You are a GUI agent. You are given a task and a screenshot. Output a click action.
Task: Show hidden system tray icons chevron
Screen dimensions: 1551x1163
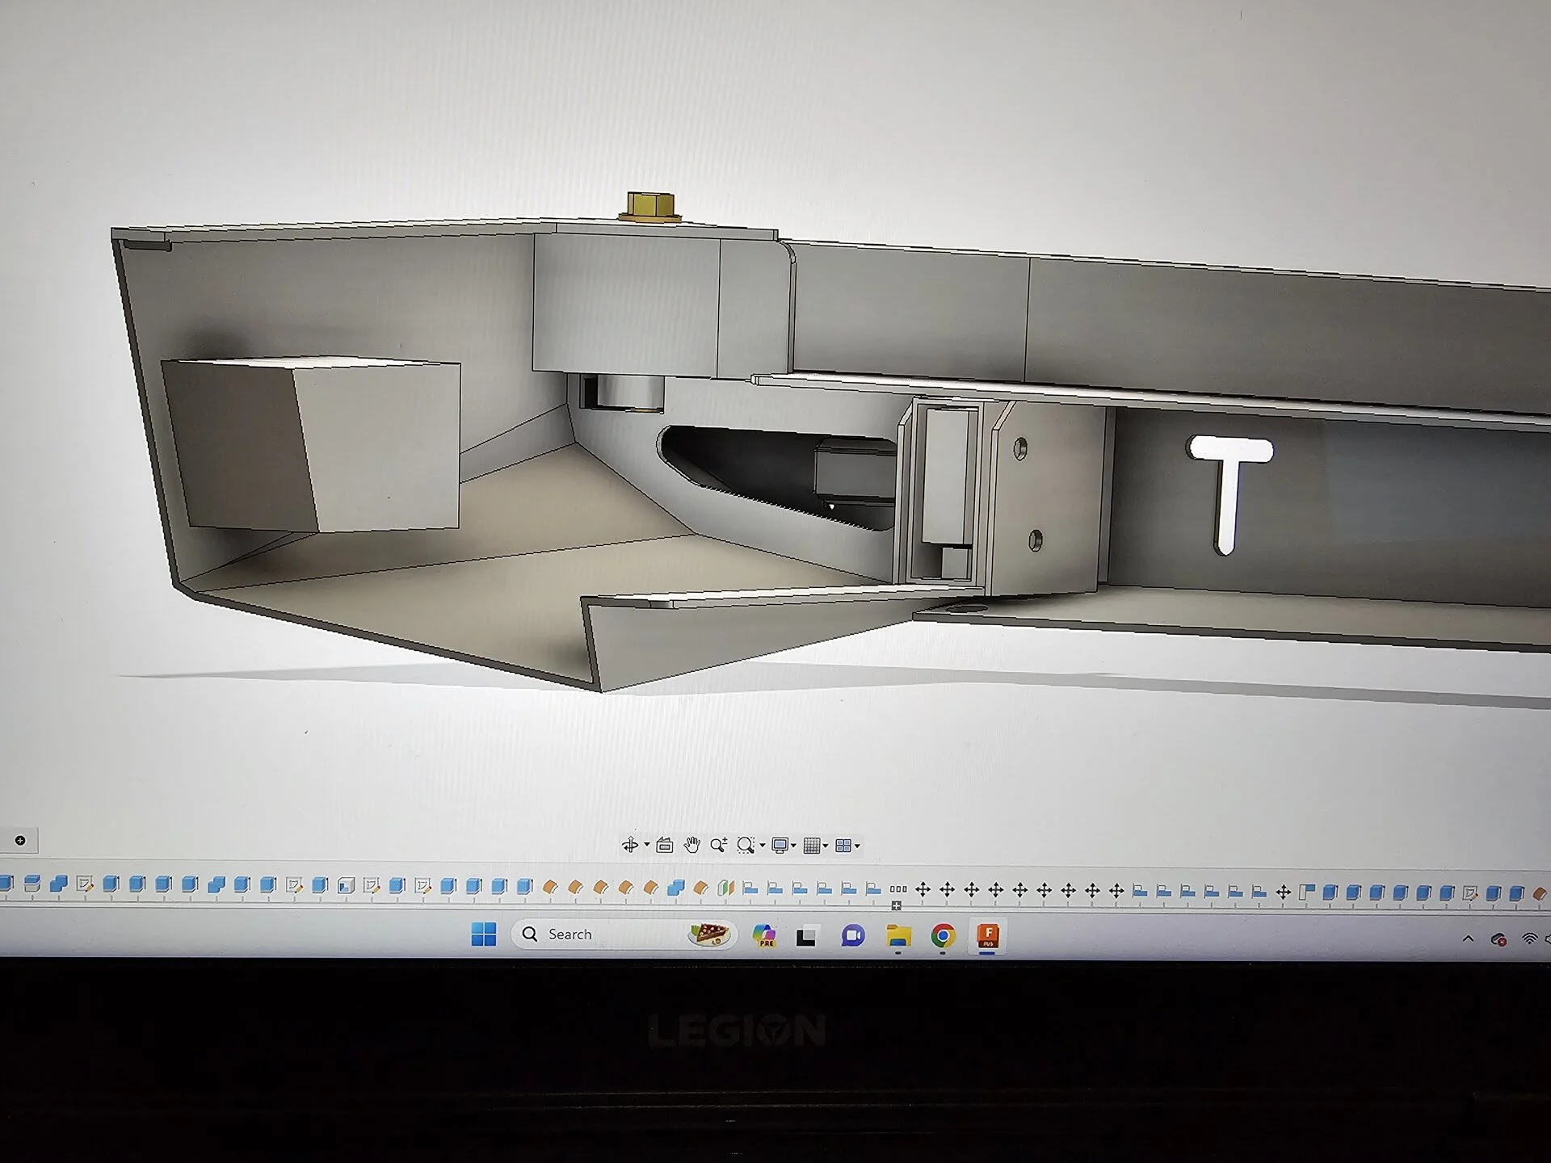(1468, 938)
